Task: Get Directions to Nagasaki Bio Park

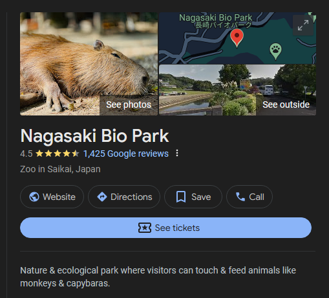Action: tap(124, 197)
